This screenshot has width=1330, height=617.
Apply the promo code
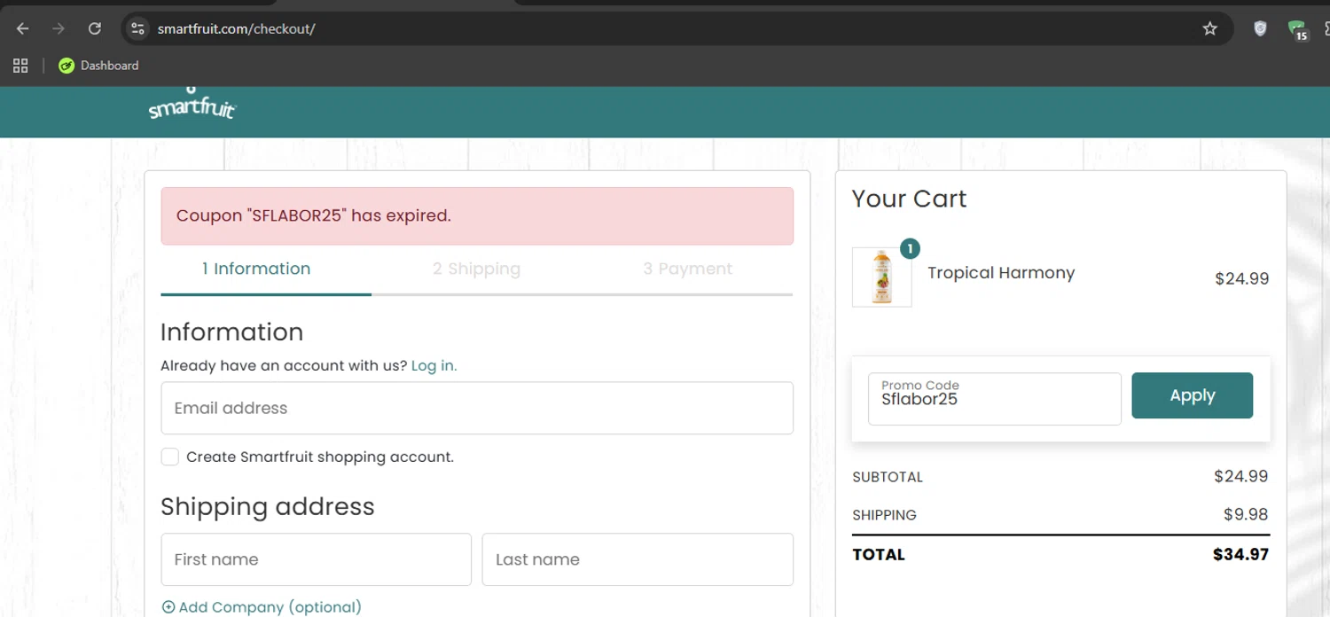click(1192, 395)
